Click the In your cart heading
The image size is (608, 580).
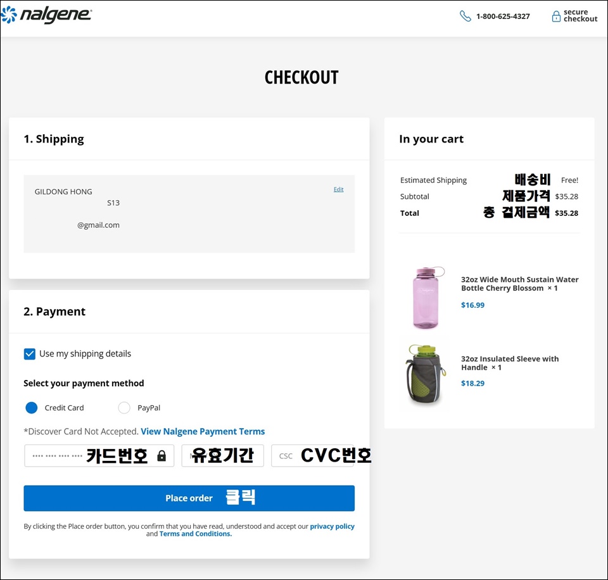pos(431,139)
